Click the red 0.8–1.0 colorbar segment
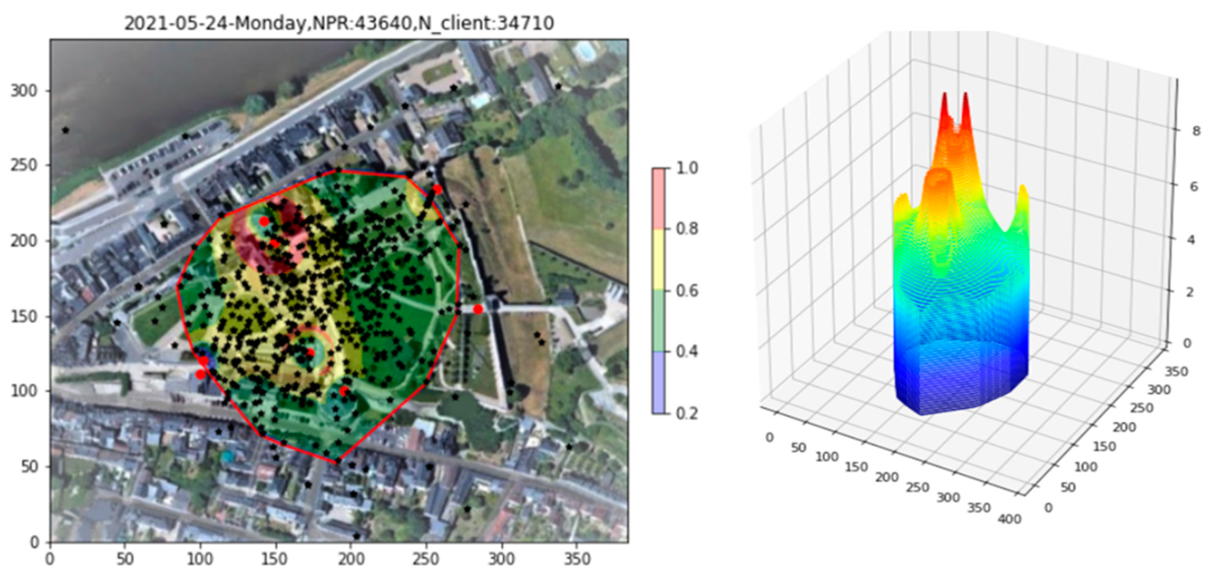 pos(658,199)
